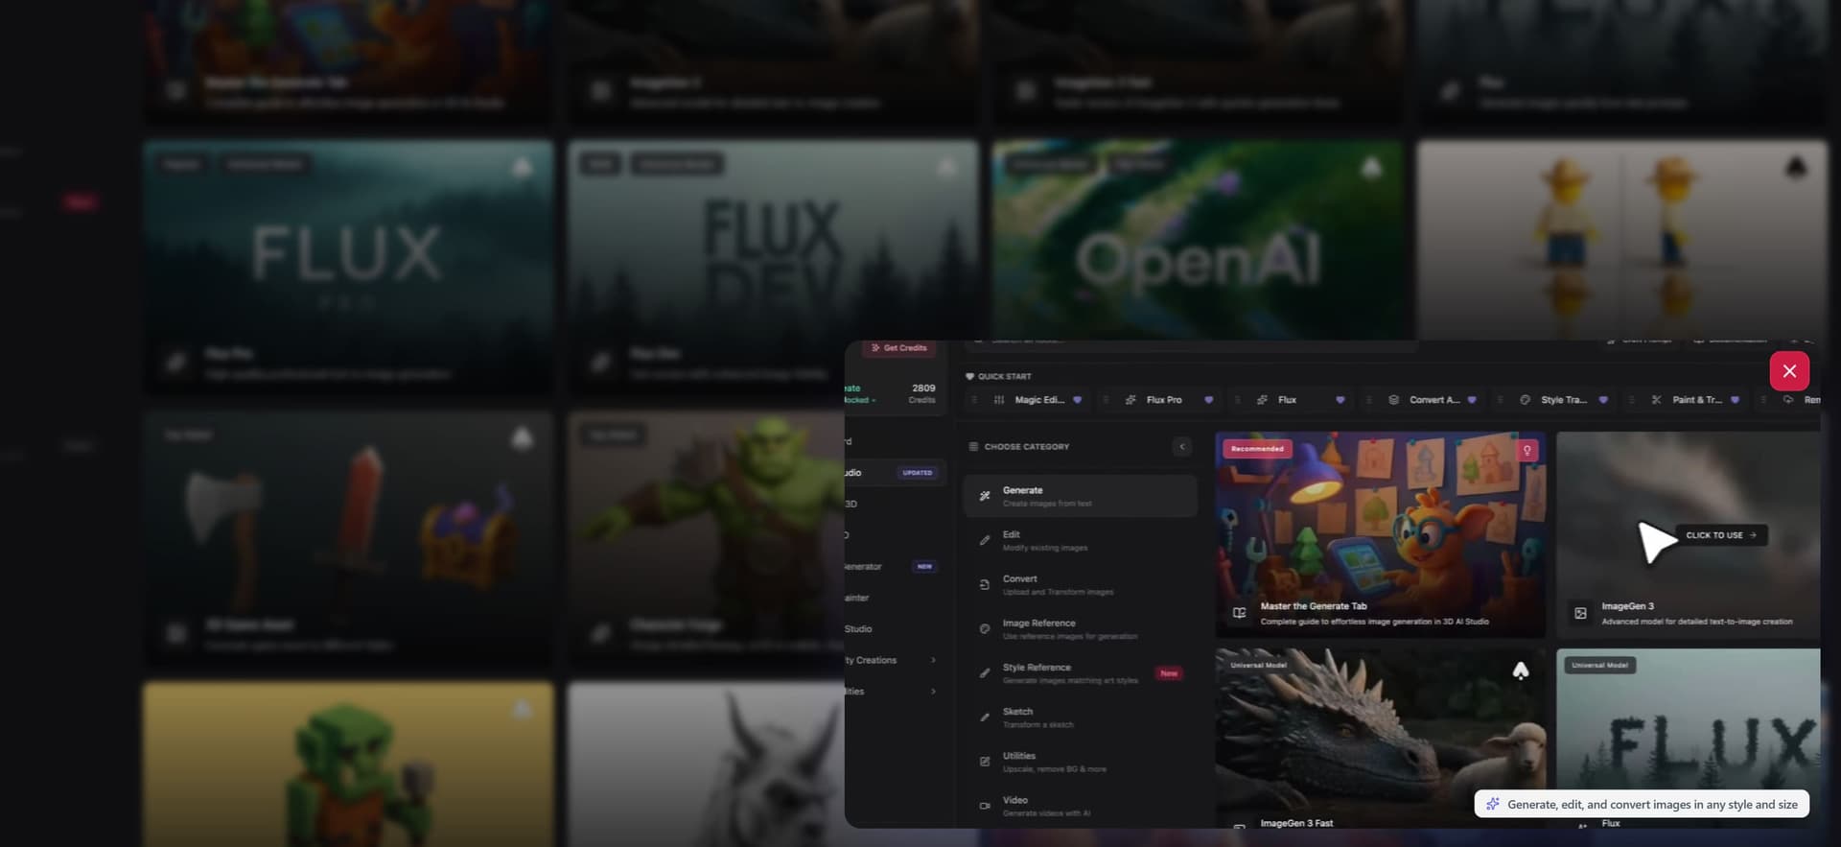
Task: Click the heart icon beside Quick Start
Action: coord(969,376)
